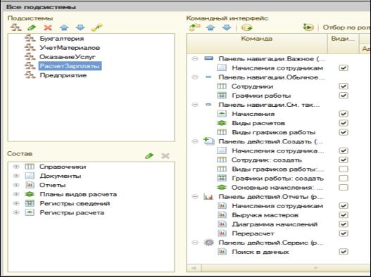
Task: Click the Справочники catalog icon in Состав
Action: pyautogui.click(x=30, y=167)
